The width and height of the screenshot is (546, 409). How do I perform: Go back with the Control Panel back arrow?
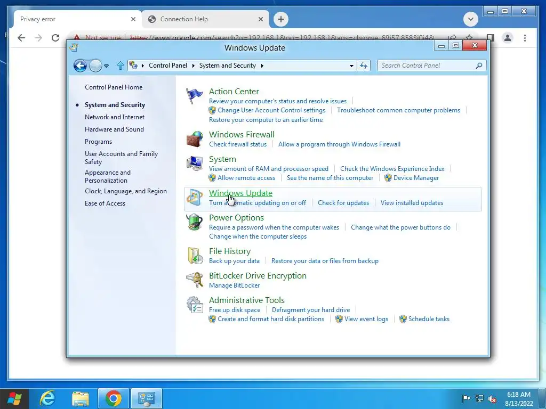pyautogui.click(x=80, y=66)
